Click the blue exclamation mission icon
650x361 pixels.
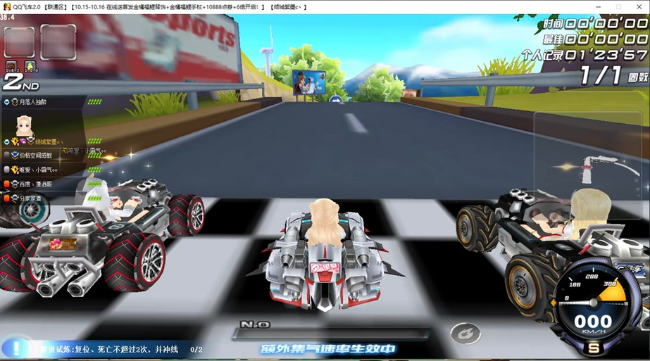click(15, 348)
